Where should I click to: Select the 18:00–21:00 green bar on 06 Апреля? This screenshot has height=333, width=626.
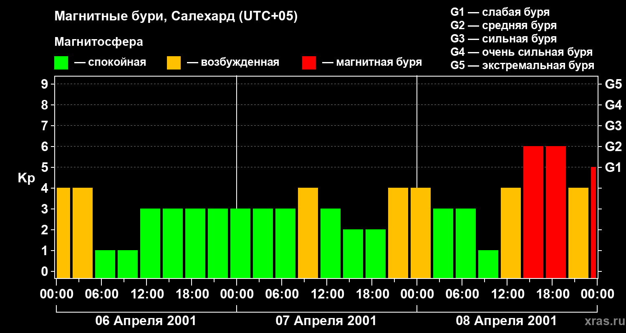(195, 244)
